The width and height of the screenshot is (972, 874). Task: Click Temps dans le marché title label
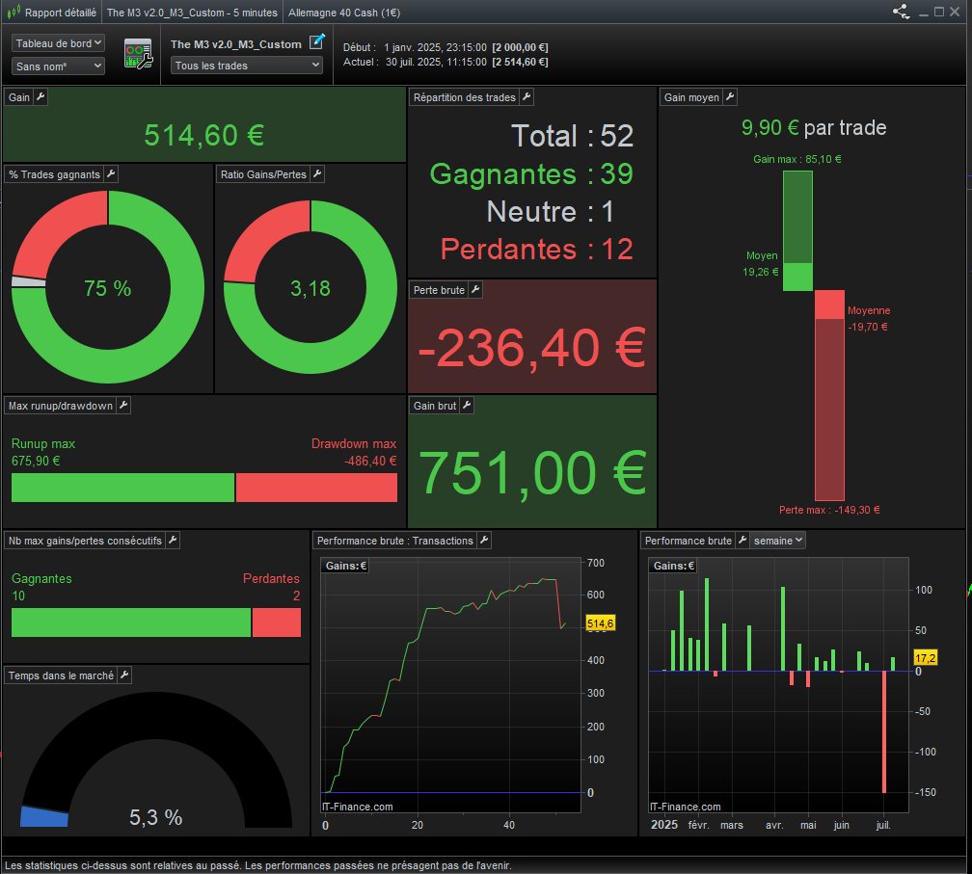click(x=61, y=675)
